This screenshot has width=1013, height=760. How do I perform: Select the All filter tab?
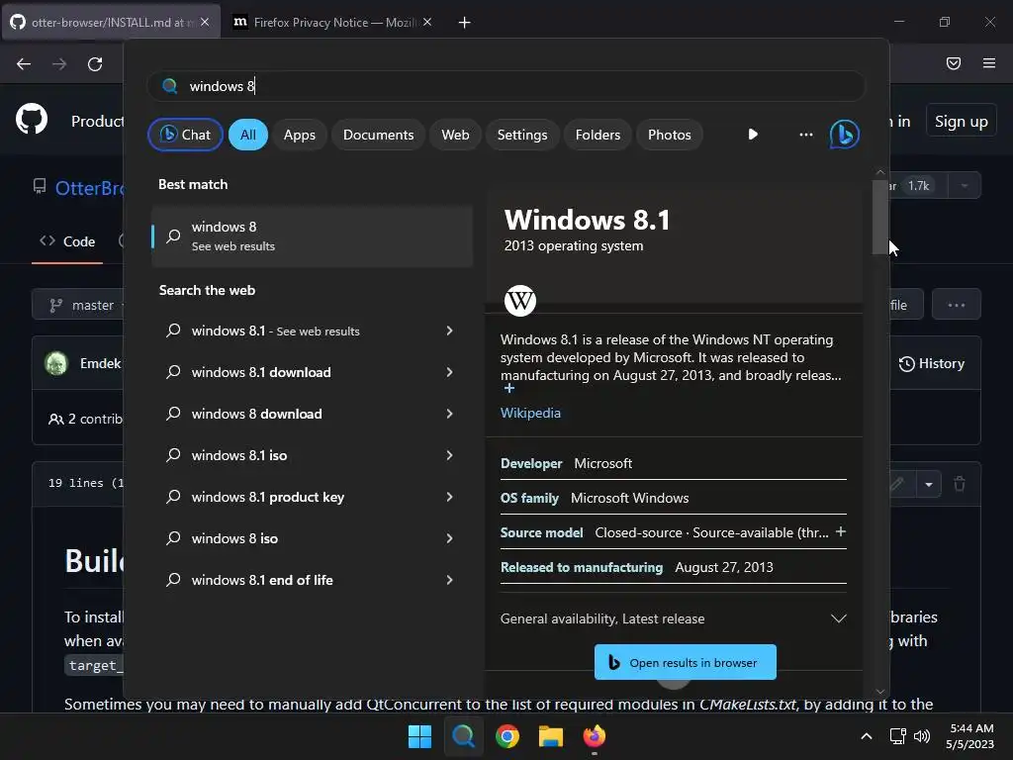point(248,135)
